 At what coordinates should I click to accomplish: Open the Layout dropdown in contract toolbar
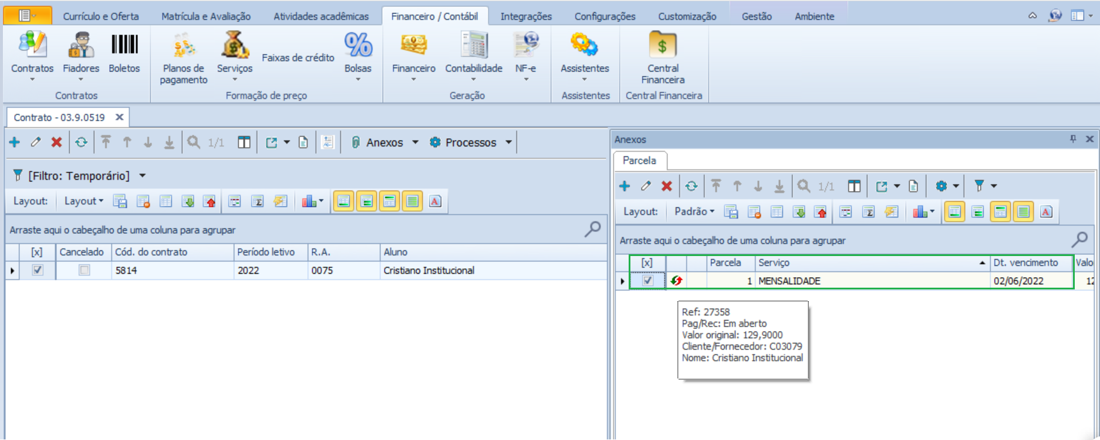(84, 201)
